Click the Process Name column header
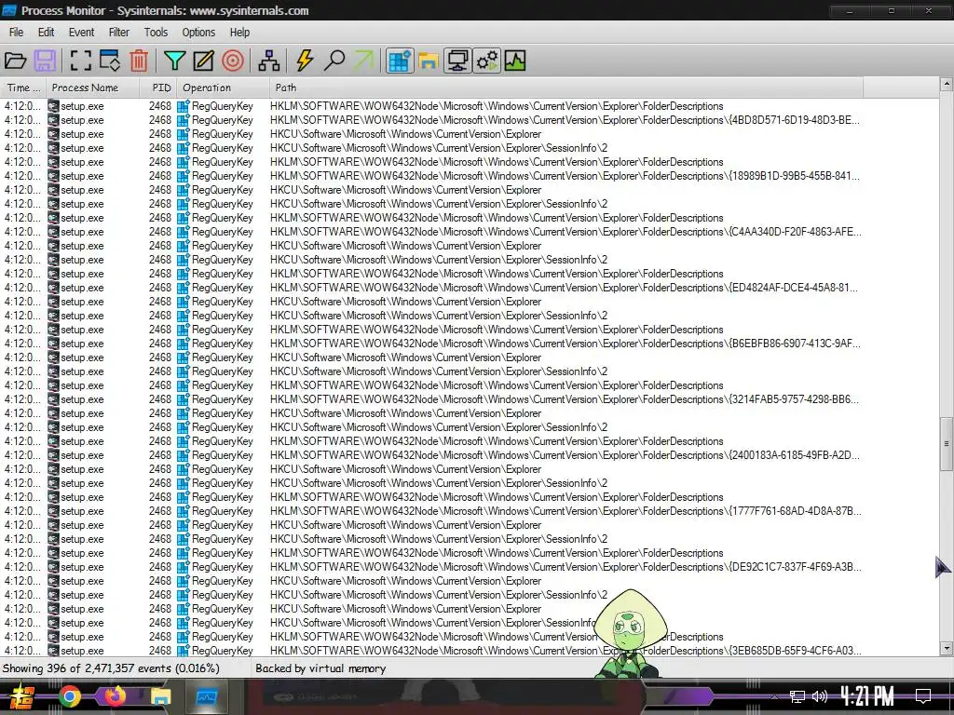This screenshot has height=715, width=954. (92, 88)
